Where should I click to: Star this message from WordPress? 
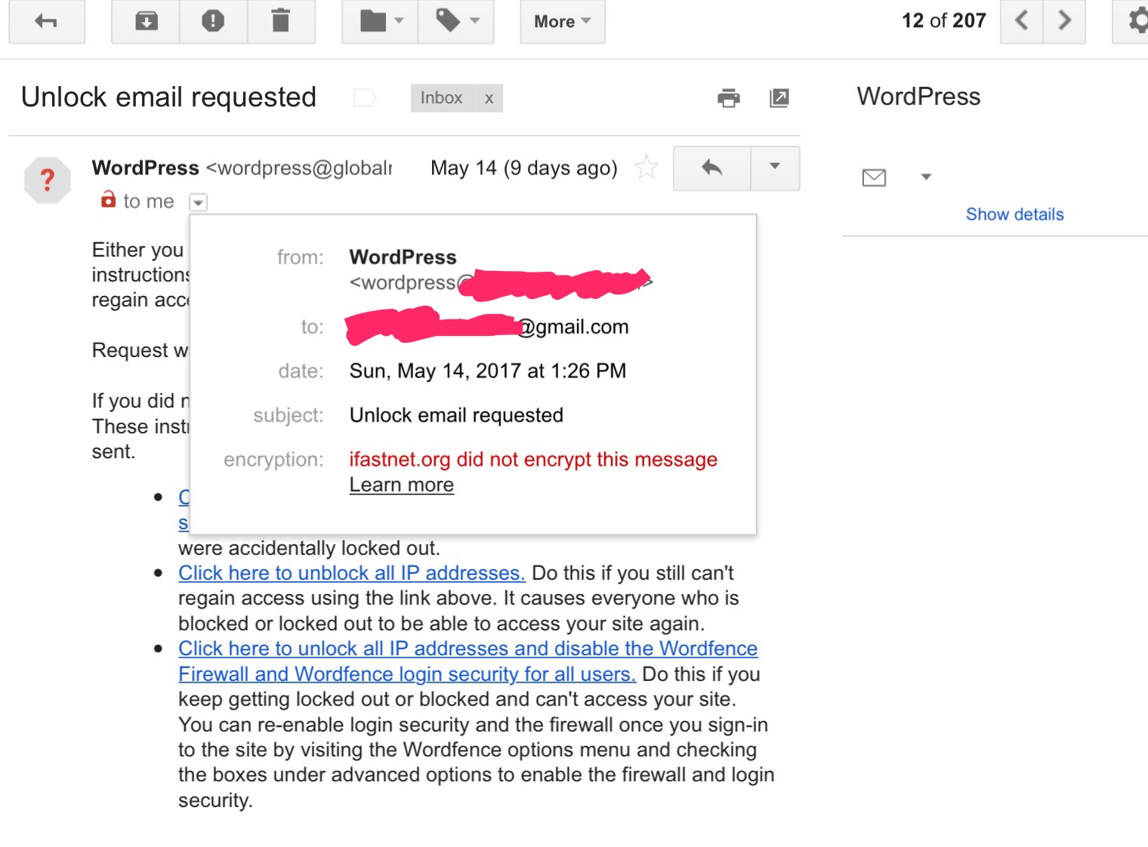pyautogui.click(x=647, y=167)
